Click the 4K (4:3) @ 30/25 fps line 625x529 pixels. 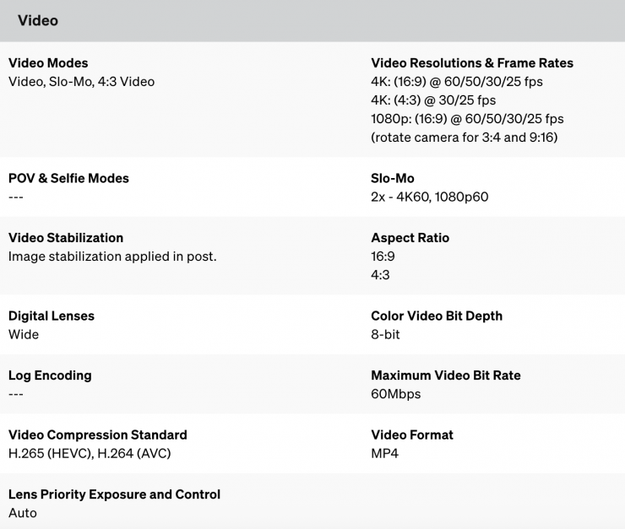pyautogui.click(x=434, y=100)
